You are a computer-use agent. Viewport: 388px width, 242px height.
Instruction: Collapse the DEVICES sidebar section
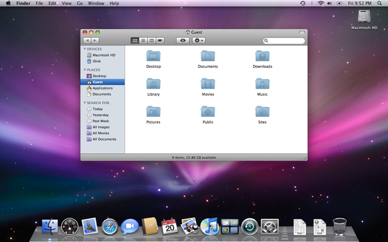click(85, 49)
